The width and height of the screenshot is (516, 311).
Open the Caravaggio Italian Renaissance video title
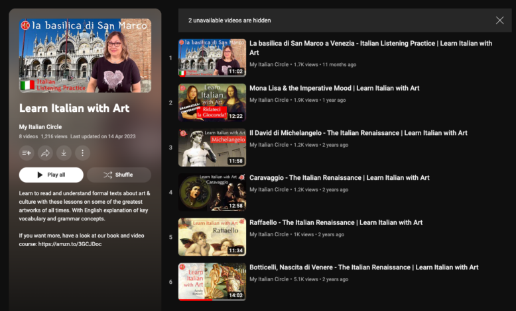coord(339,178)
